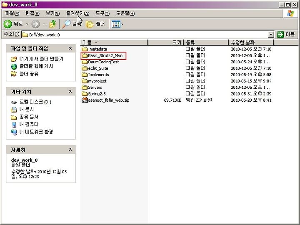Click 여기에 새 폴더 만들기 link
The height and width of the screenshot is (225, 300).
click(41, 59)
